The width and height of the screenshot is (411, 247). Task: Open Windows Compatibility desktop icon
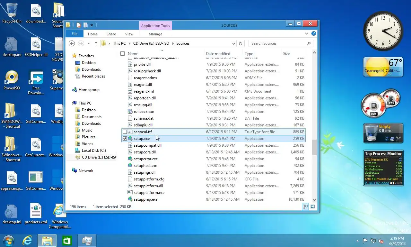coord(60,216)
